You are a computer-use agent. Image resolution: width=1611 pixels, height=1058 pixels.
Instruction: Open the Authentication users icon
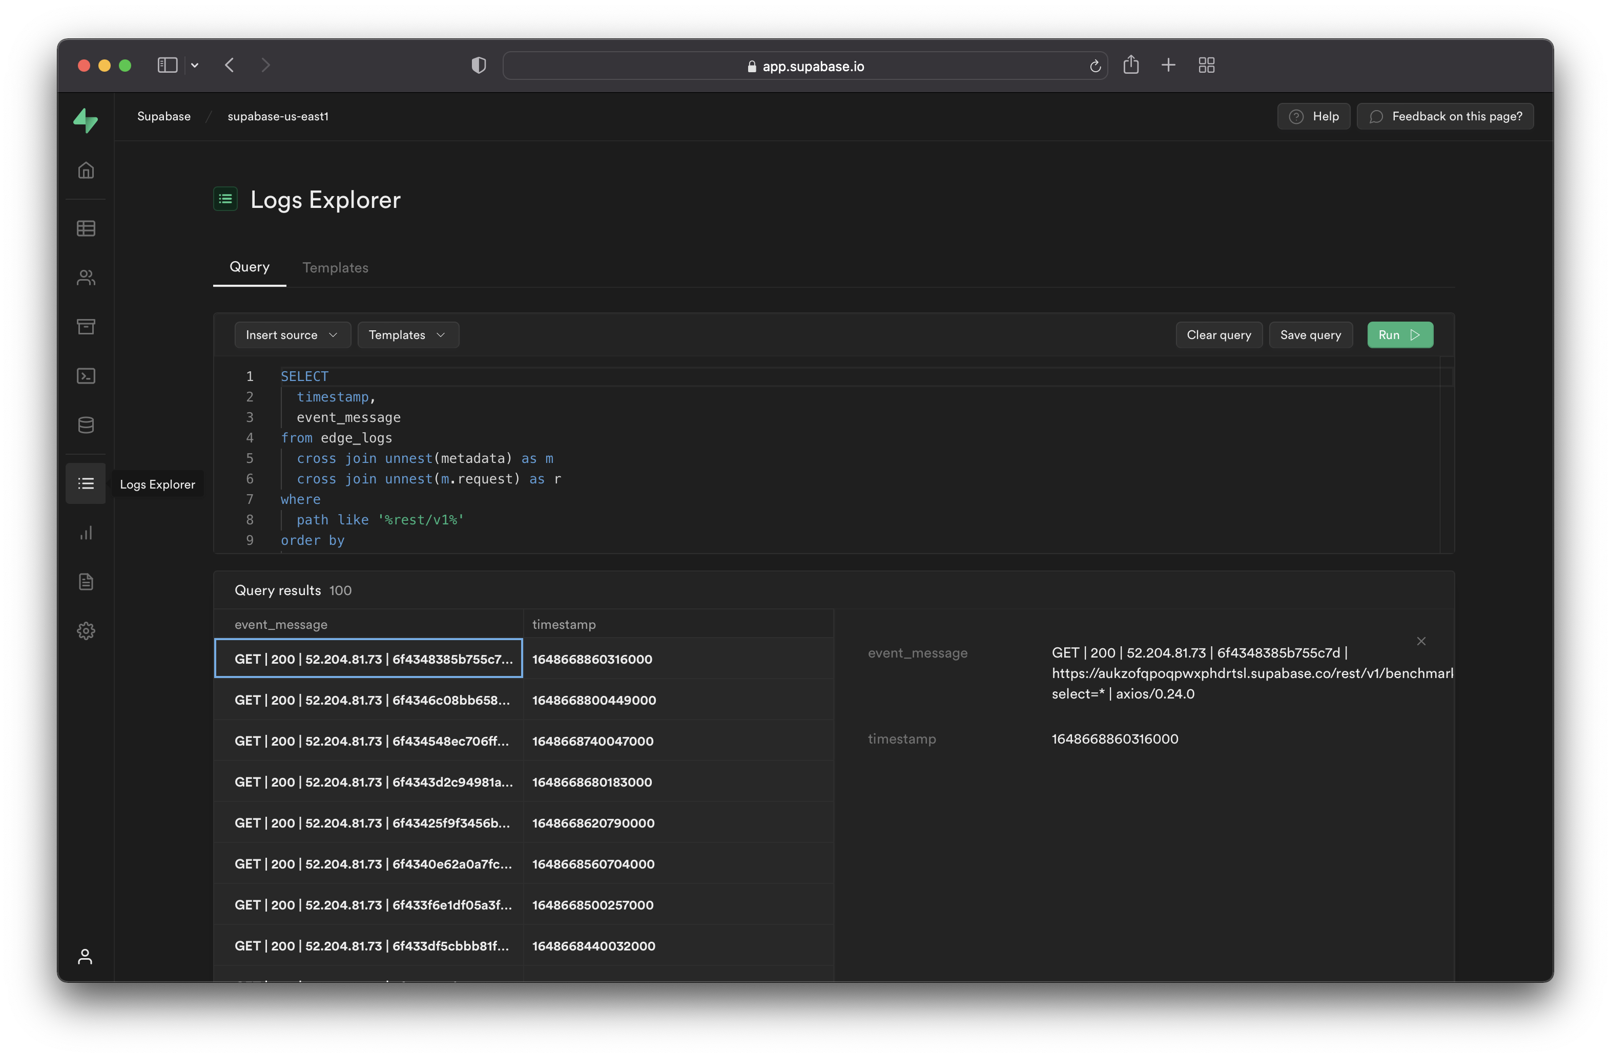click(x=85, y=278)
